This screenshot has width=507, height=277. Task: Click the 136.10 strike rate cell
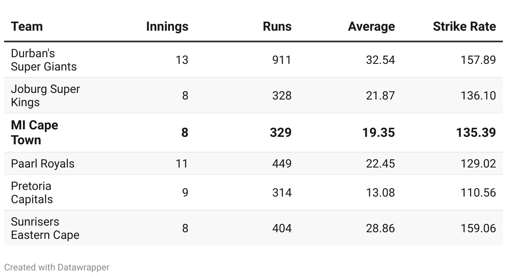[x=478, y=96]
